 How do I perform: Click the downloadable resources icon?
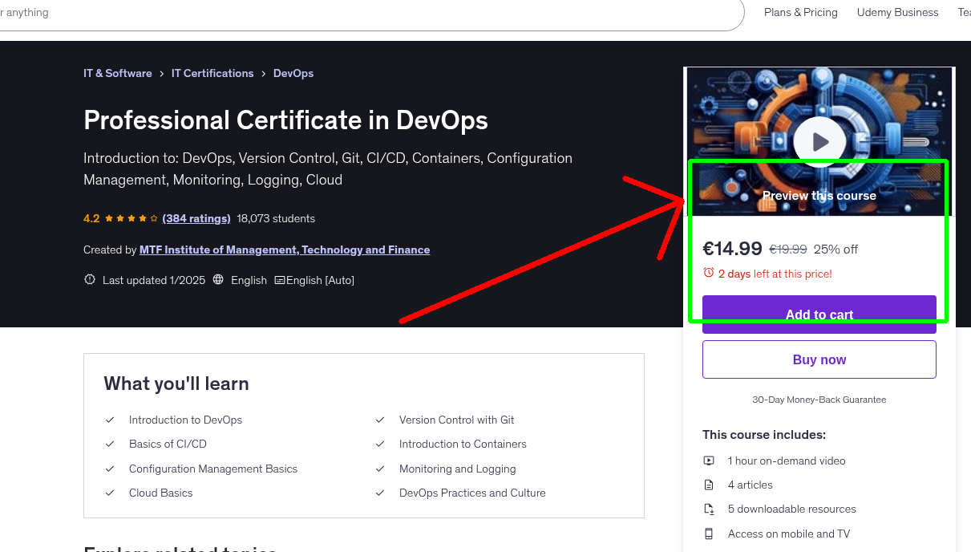708,509
